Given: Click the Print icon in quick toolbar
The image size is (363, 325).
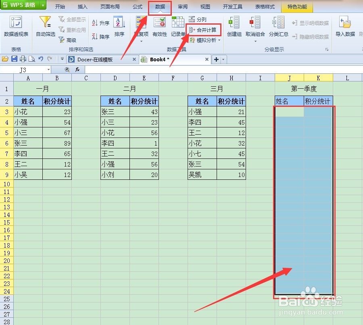Looking at the screenshot, I should pyautogui.click(x=23, y=59).
